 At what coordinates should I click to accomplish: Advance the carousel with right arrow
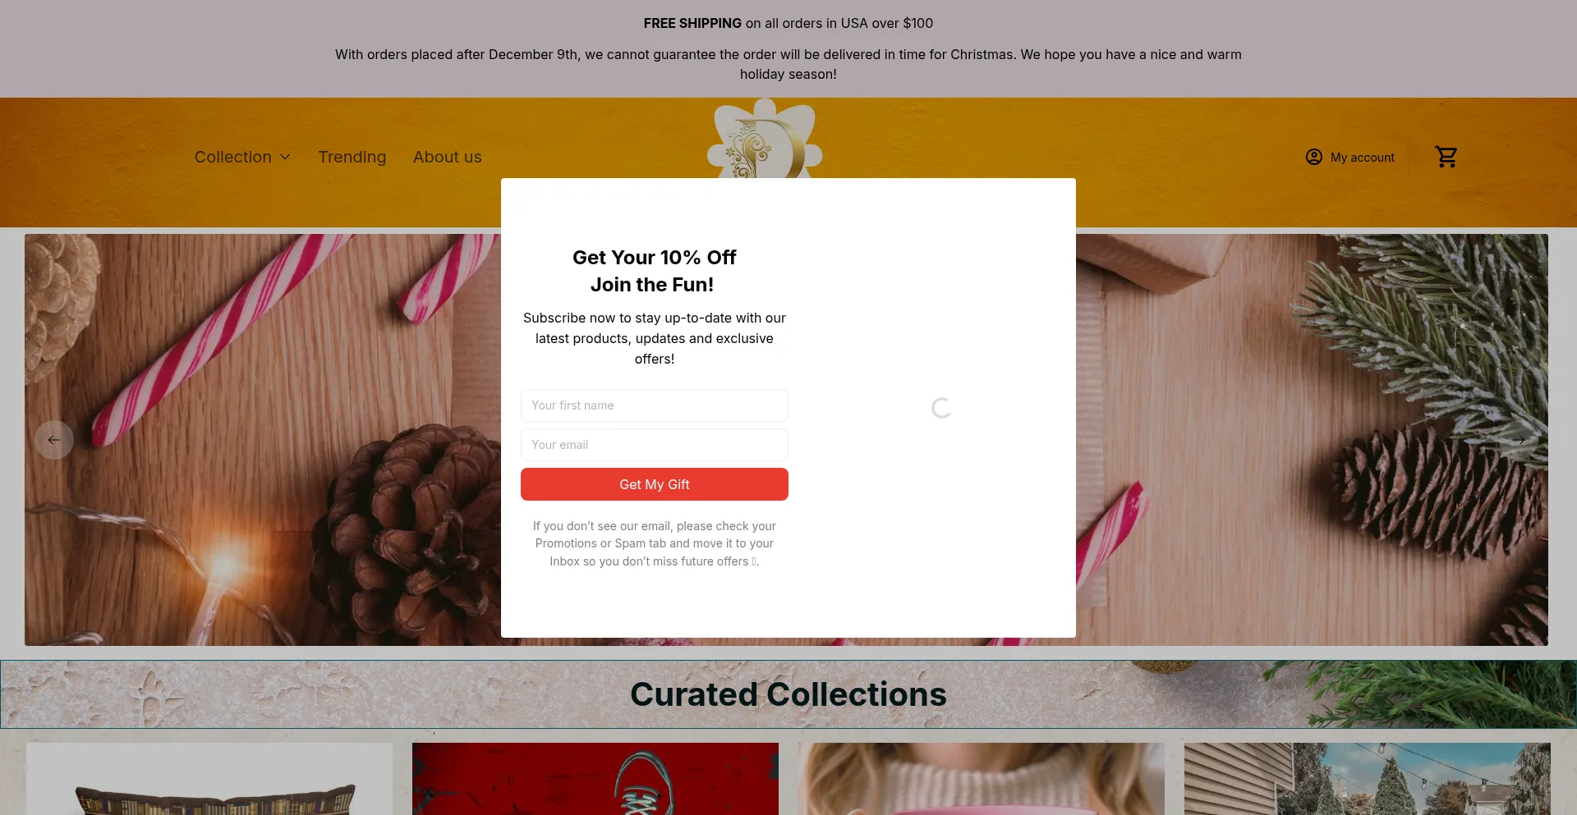[x=1520, y=440]
